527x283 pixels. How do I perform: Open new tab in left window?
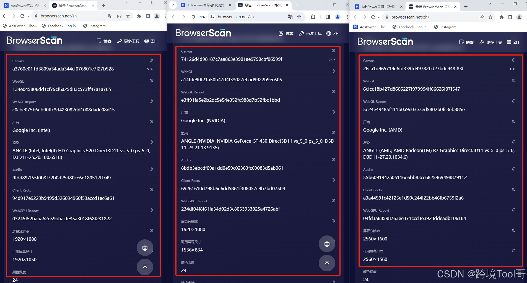tap(103, 6)
